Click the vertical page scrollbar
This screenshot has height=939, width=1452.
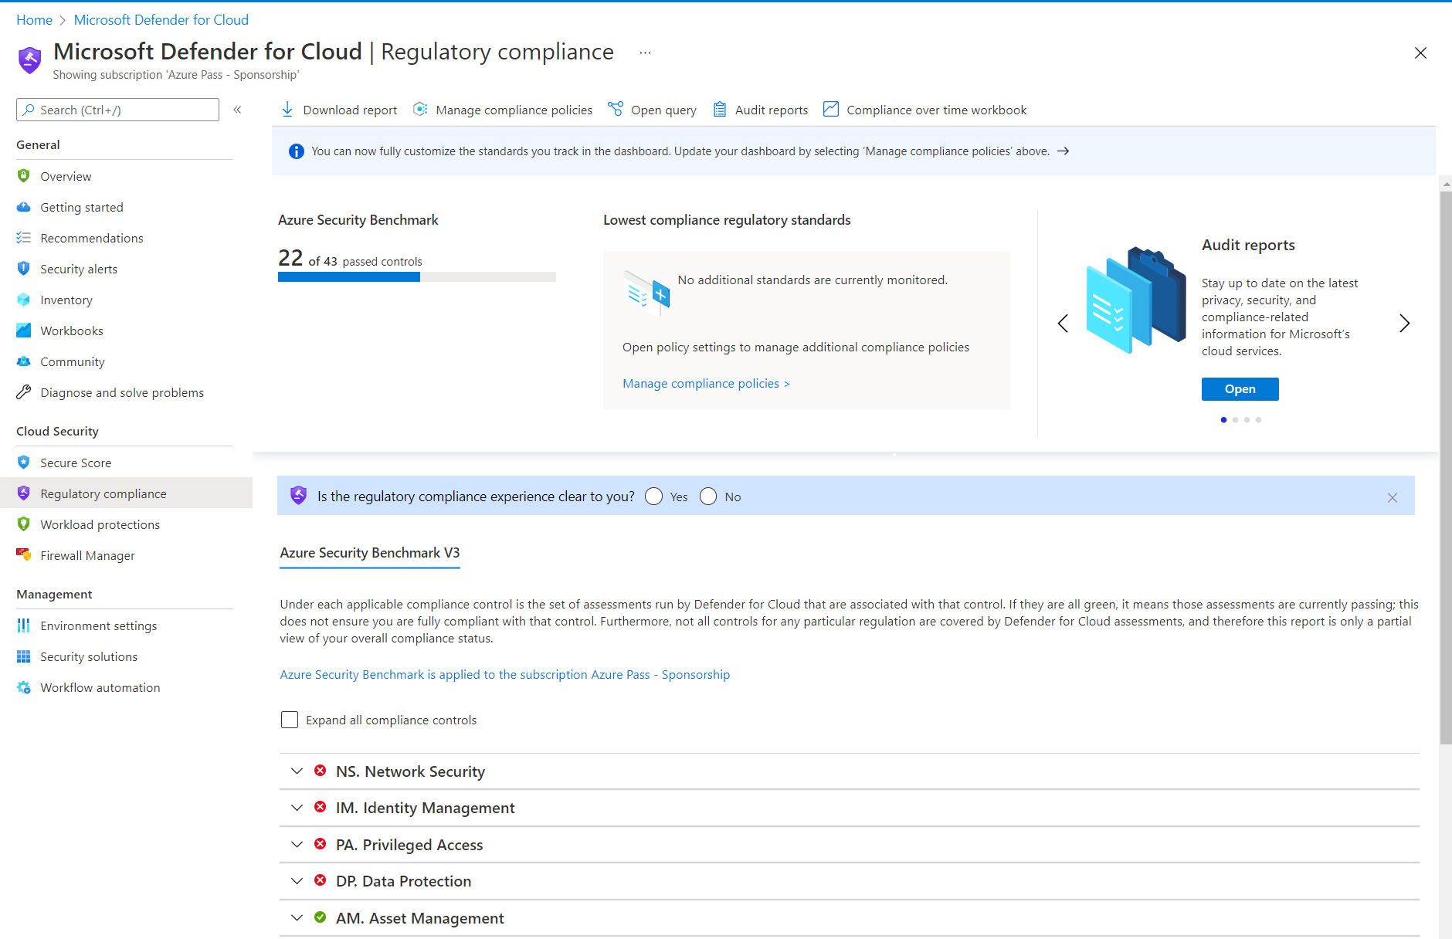(x=1446, y=468)
